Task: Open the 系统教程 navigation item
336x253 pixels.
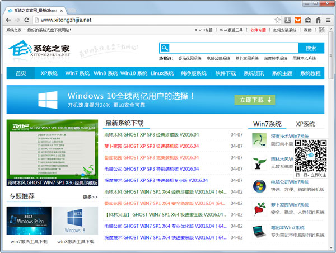Action: coord(310,73)
